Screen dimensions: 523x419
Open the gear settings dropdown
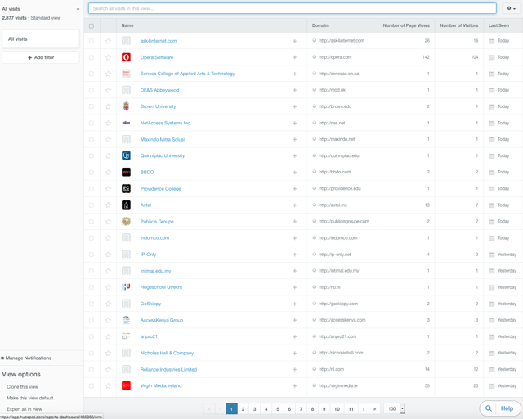pyautogui.click(x=512, y=8)
